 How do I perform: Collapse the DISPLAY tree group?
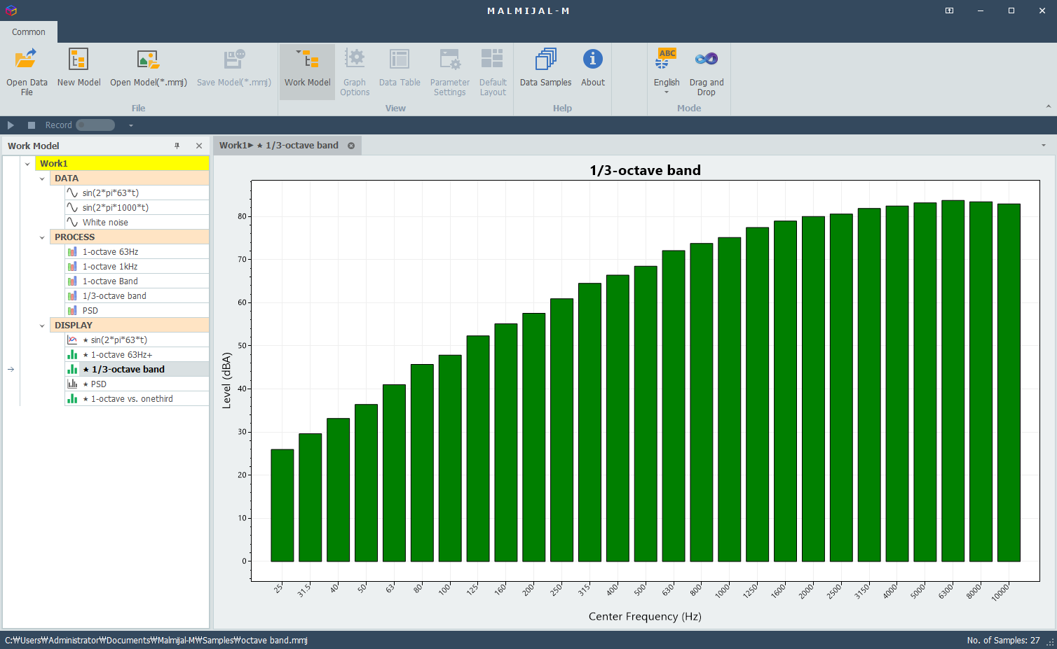42,326
